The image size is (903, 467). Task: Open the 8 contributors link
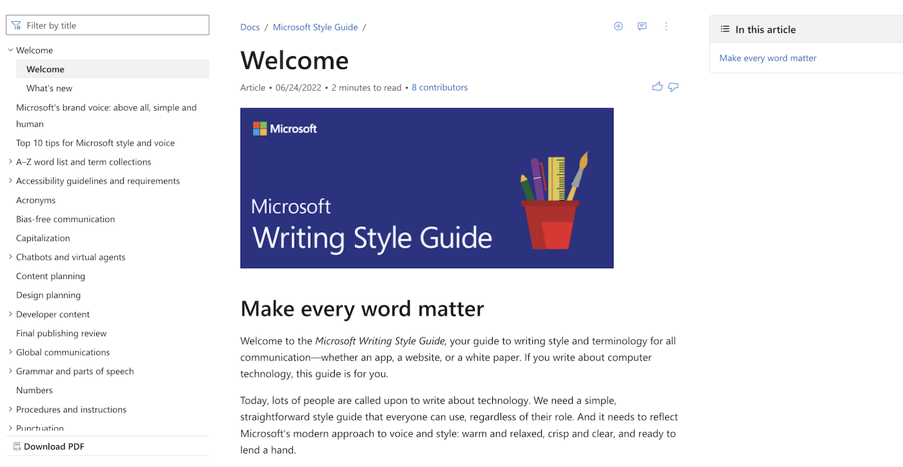(x=439, y=88)
